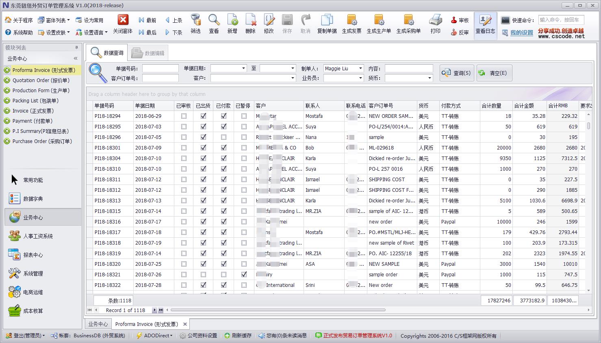Click the 新增 (add new) toolbar icon
The height and width of the screenshot is (343, 601).
(x=232, y=20)
